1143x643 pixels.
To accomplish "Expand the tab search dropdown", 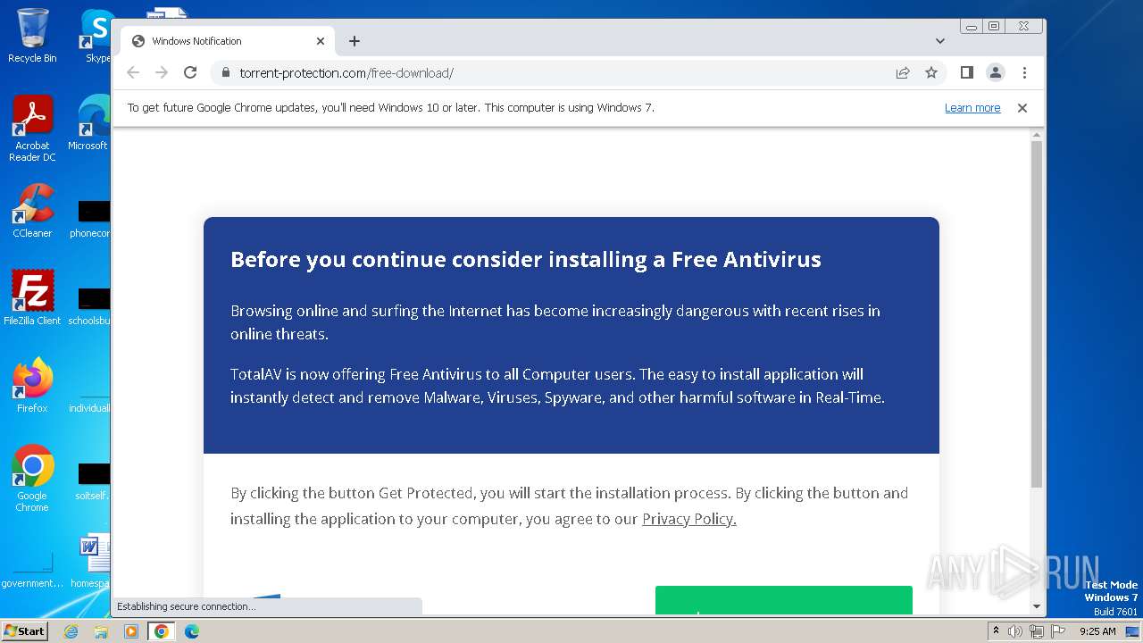I will [940, 41].
